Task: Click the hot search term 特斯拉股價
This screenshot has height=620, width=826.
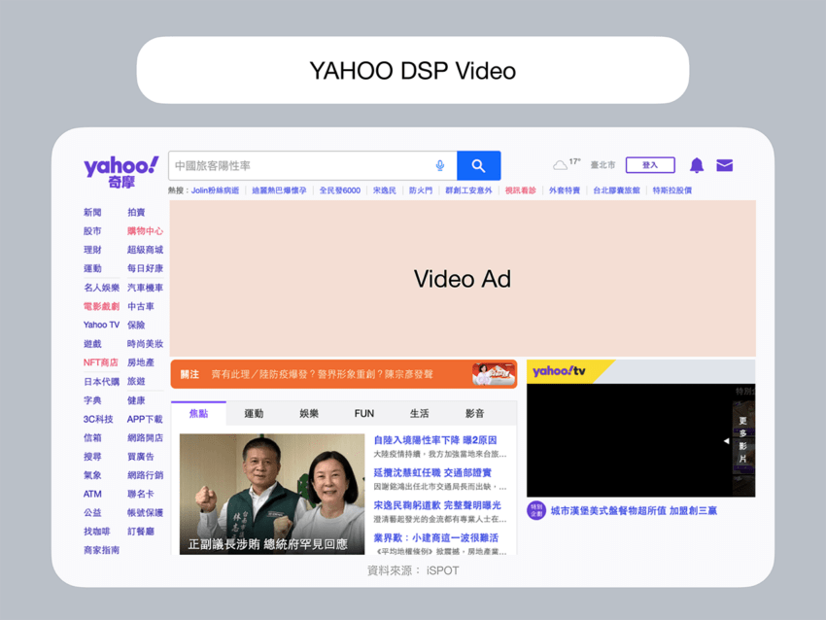Action: pyautogui.click(x=671, y=189)
